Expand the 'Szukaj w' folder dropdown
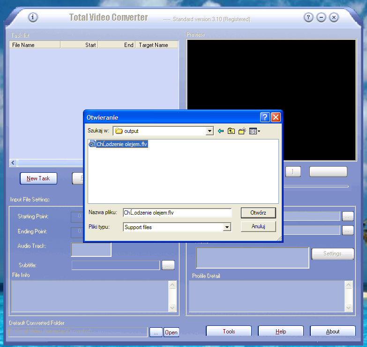The height and width of the screenshot is (347, 367). tap(210, 131)
